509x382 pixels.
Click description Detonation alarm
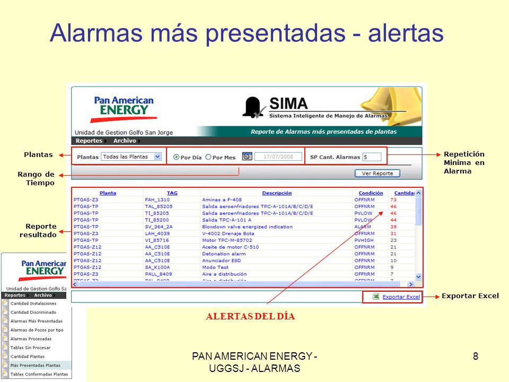224,254
